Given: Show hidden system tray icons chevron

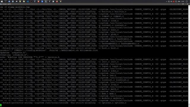Looking at the screenshot, I should tap(167, 1).
